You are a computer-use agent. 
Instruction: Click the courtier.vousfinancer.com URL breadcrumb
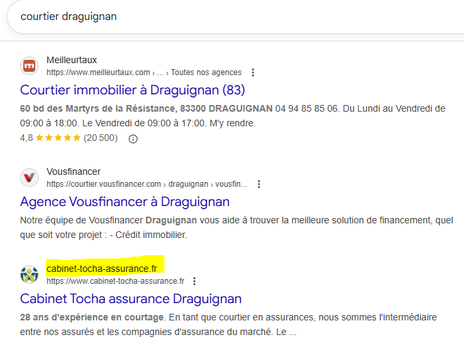pyautogui.click(x=146, y=184)
